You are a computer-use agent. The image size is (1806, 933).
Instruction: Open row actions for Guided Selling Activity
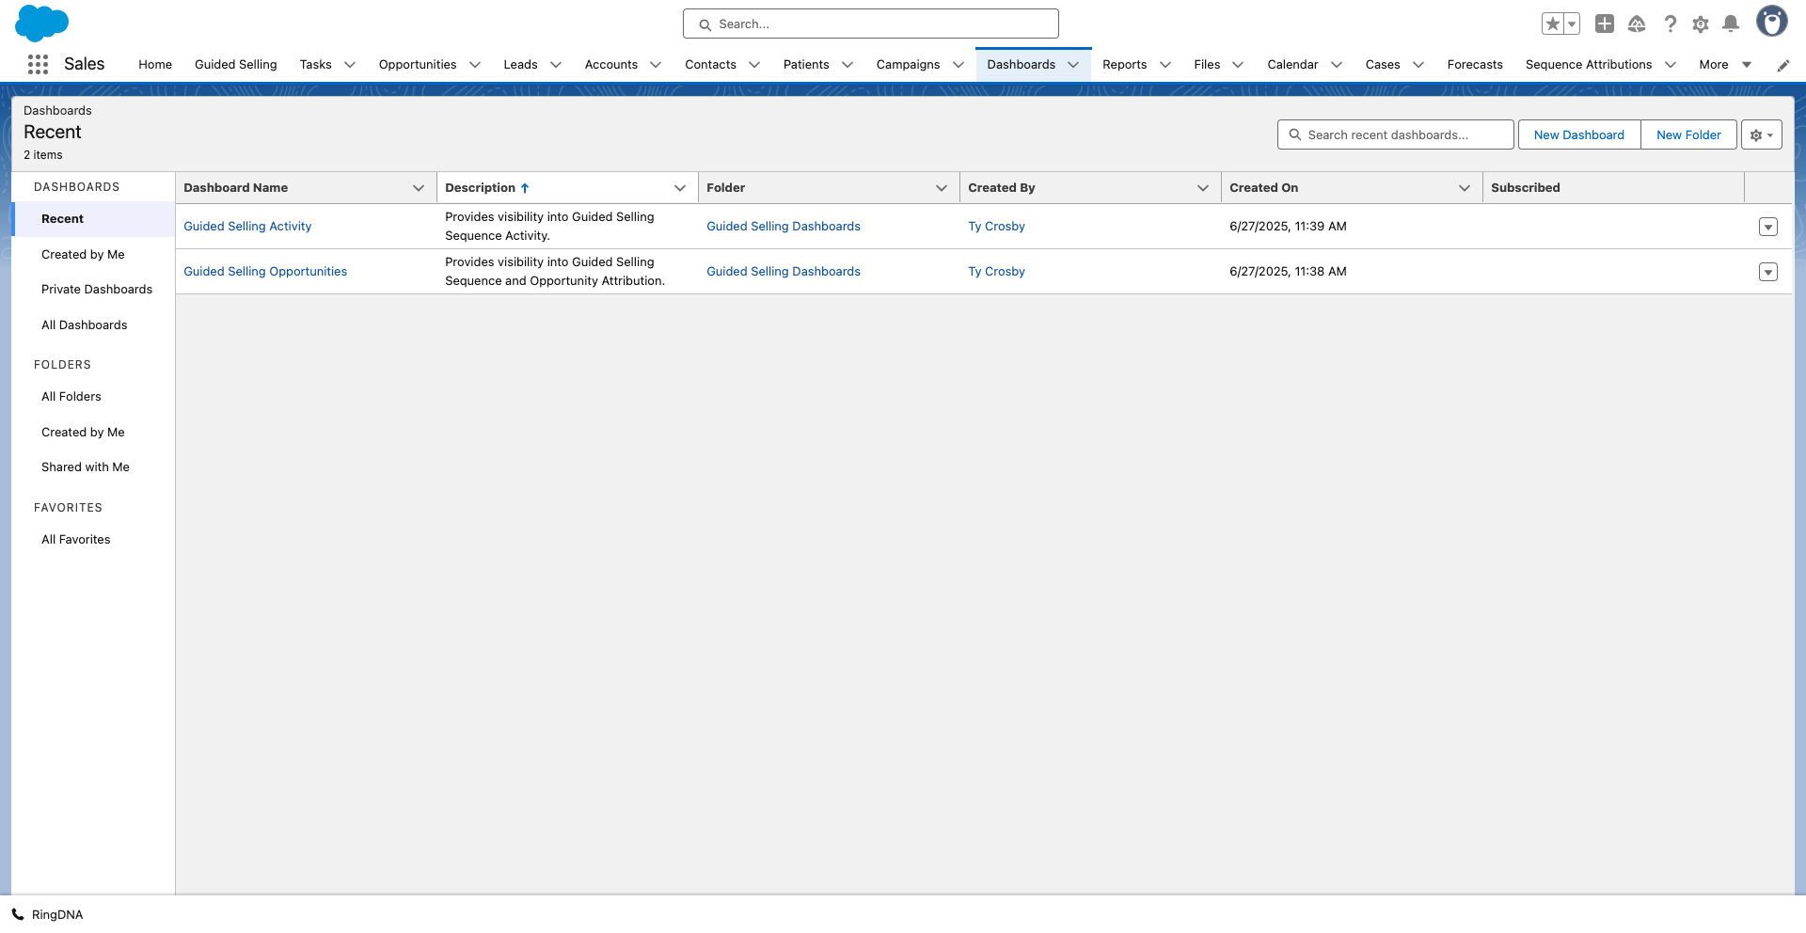click(1767, 227)
